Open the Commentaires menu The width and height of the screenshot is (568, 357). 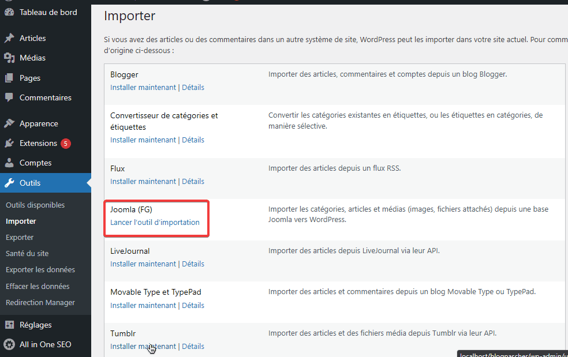pyautogui.click(x=45, y=97)
